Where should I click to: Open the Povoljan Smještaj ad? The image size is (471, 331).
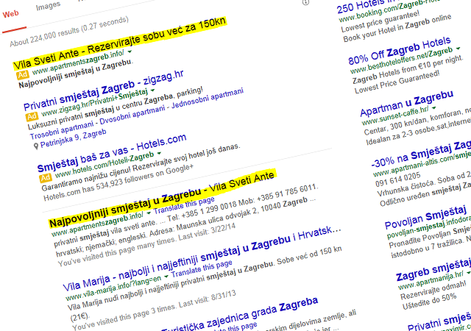[425, 216]
